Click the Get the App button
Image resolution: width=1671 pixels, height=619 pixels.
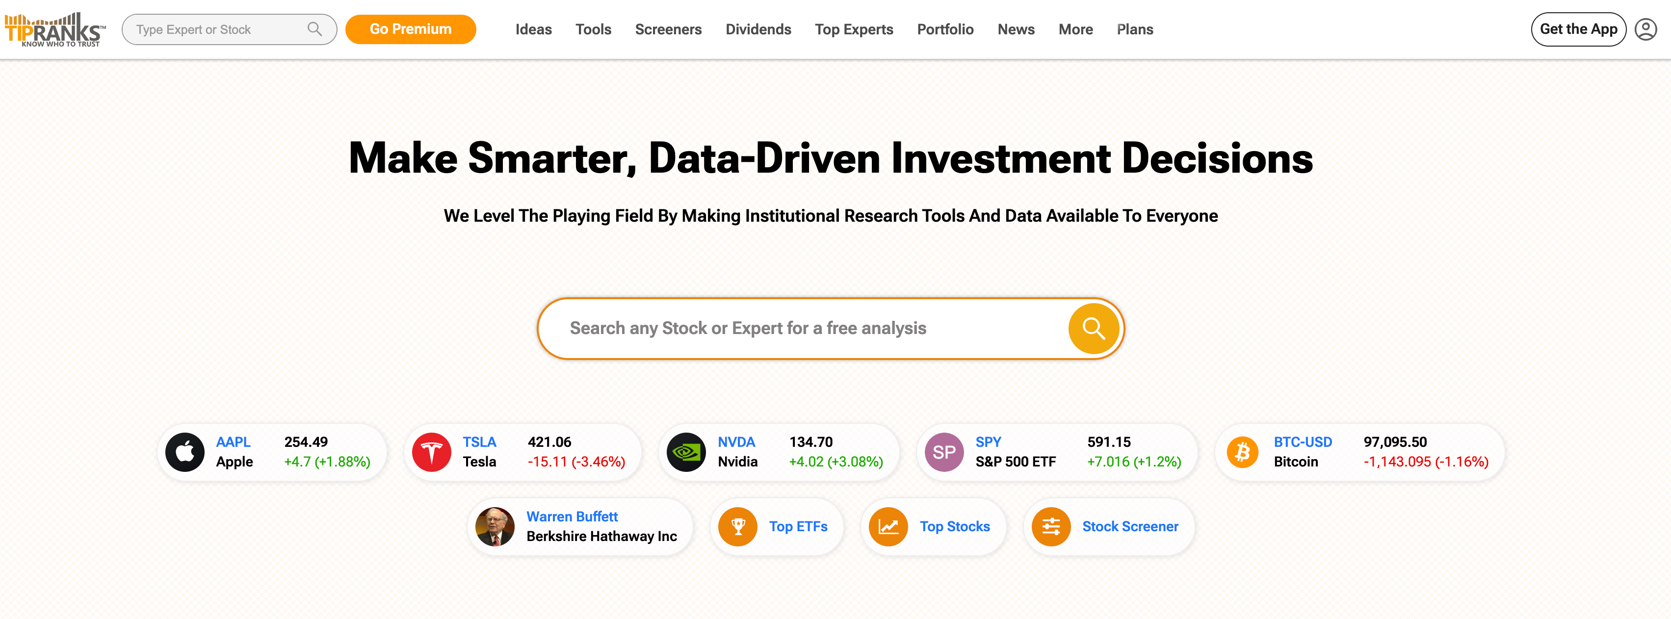[x=1578, y=29]
